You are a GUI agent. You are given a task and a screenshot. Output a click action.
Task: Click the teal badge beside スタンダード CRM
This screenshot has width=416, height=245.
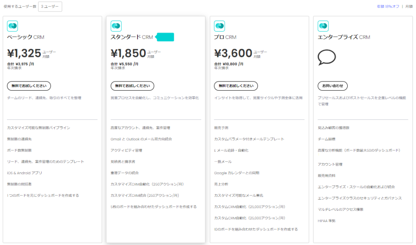tap(165, 37)
